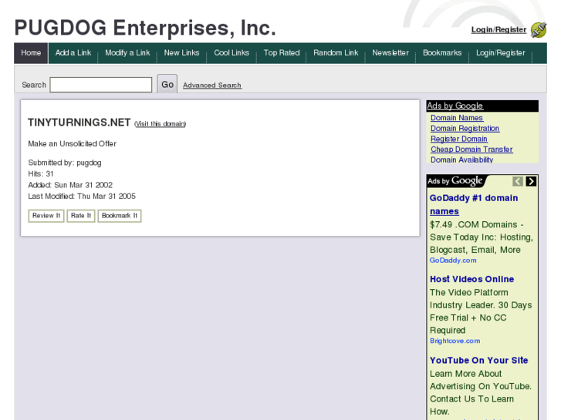Visit the Brightcove.com ad URL
Image resolution: width=561 pixels, height=420 pixels.
click(455, 341)
